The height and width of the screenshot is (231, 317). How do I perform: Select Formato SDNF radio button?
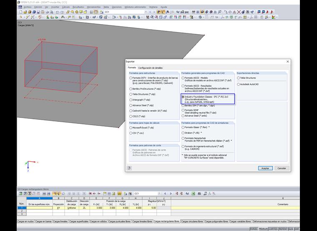[183, 110]
